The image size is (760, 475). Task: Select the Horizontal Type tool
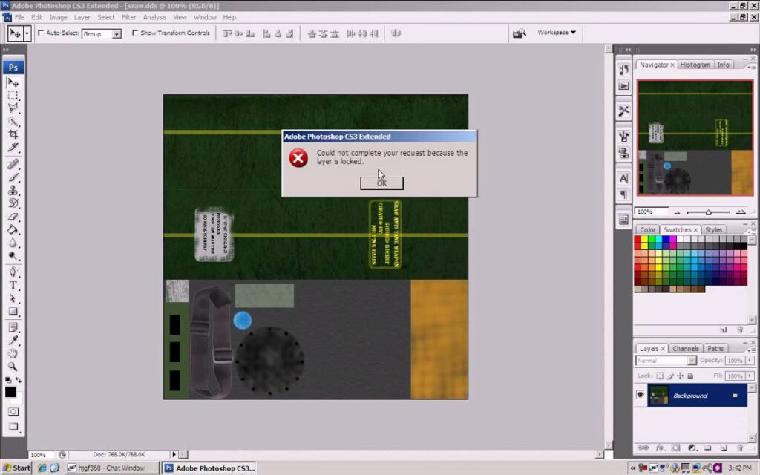(x=13, y=285)
